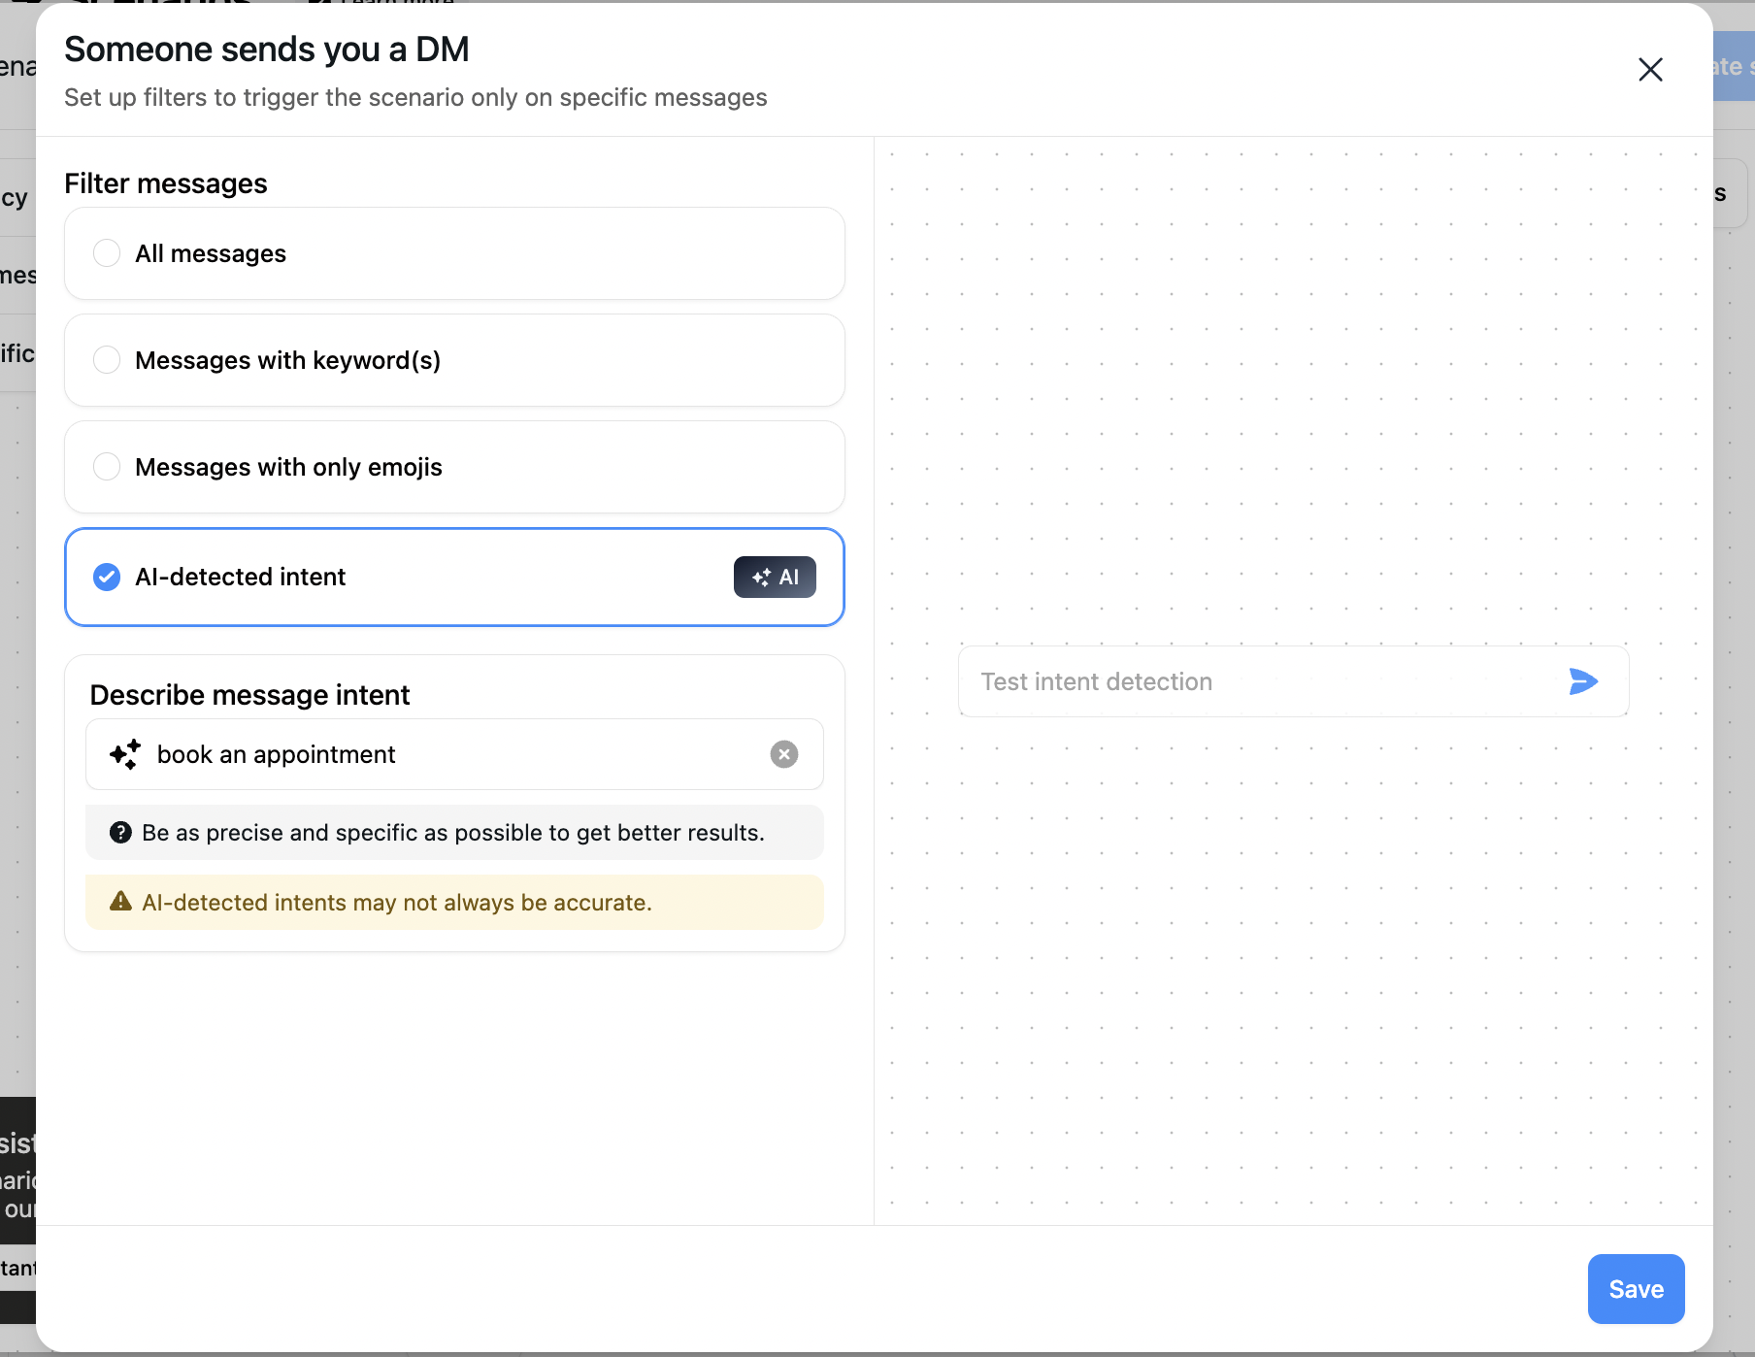Click the warning triangle icon
Viewport: 1755px width, 1357px height.
[120, 901]
